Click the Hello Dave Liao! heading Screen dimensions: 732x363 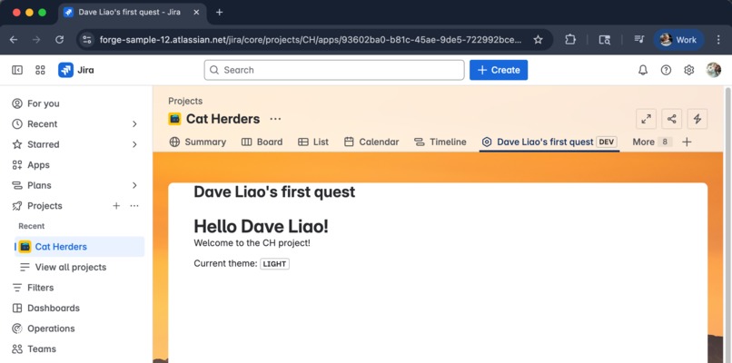(261, 226)
